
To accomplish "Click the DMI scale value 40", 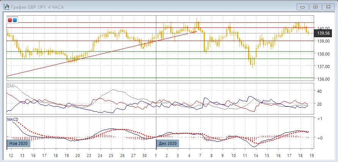I will coord(319,91).
